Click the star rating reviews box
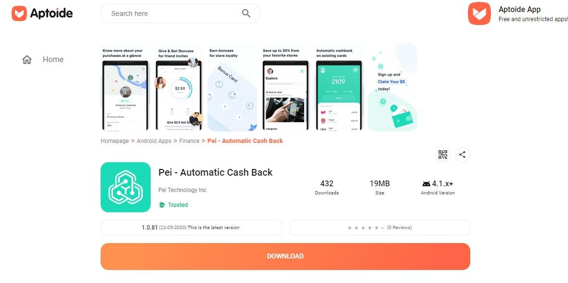The height and width of the screenshot is (283, 568). 380,228
